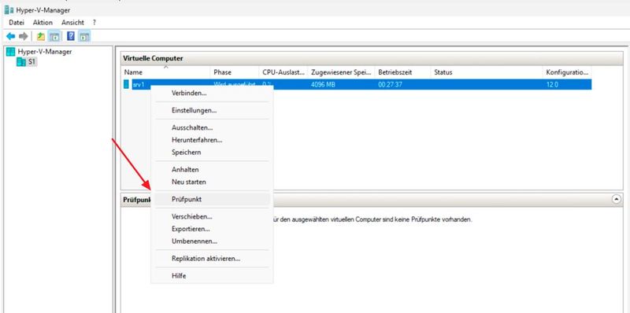This screenshot has height=313, width=630.
Task: Click the S1 server icon in tree
Action: (x=21, y=62)
